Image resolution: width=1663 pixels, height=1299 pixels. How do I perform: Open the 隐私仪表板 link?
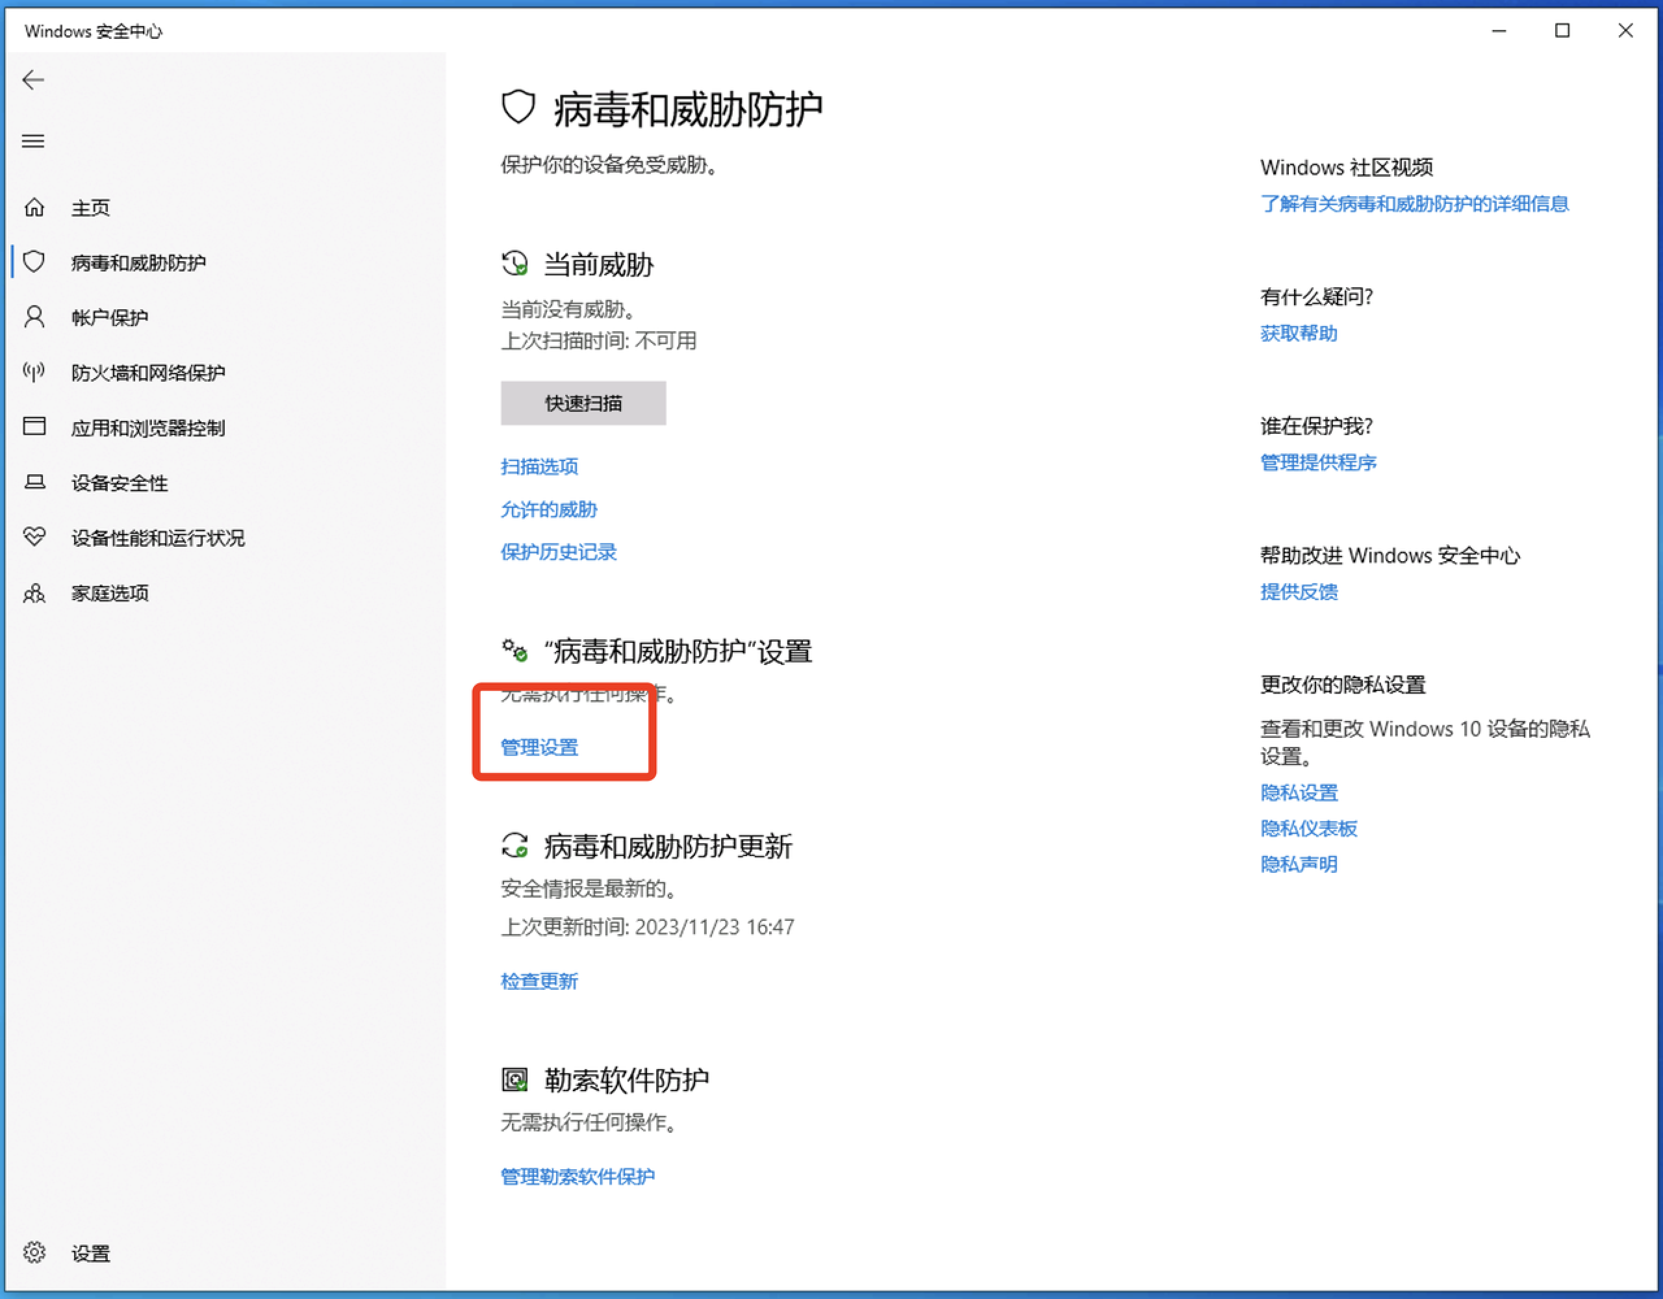tap(1309, 828)
